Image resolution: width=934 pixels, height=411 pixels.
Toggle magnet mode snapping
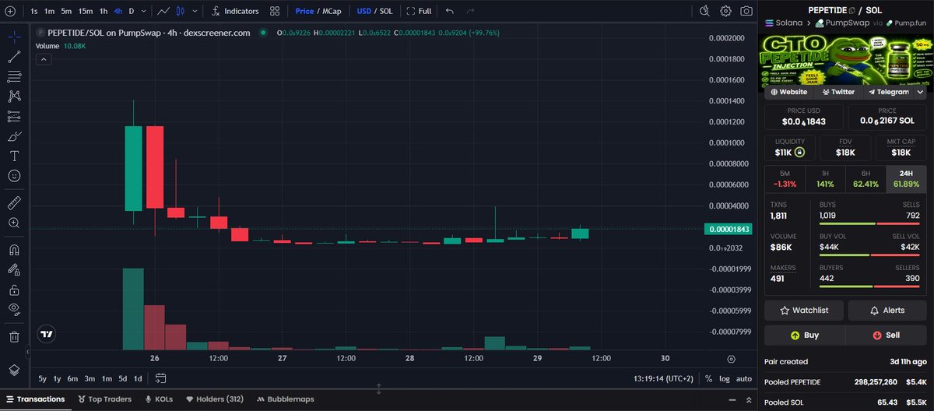pyautogui.click(x=14, y=251)
